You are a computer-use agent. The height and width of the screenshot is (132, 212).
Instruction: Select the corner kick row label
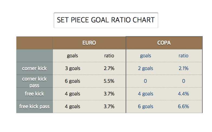coord(35,68)
